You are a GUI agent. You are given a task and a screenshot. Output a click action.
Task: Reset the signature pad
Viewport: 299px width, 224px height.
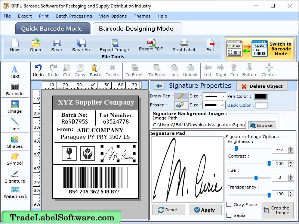coord(169,210)
